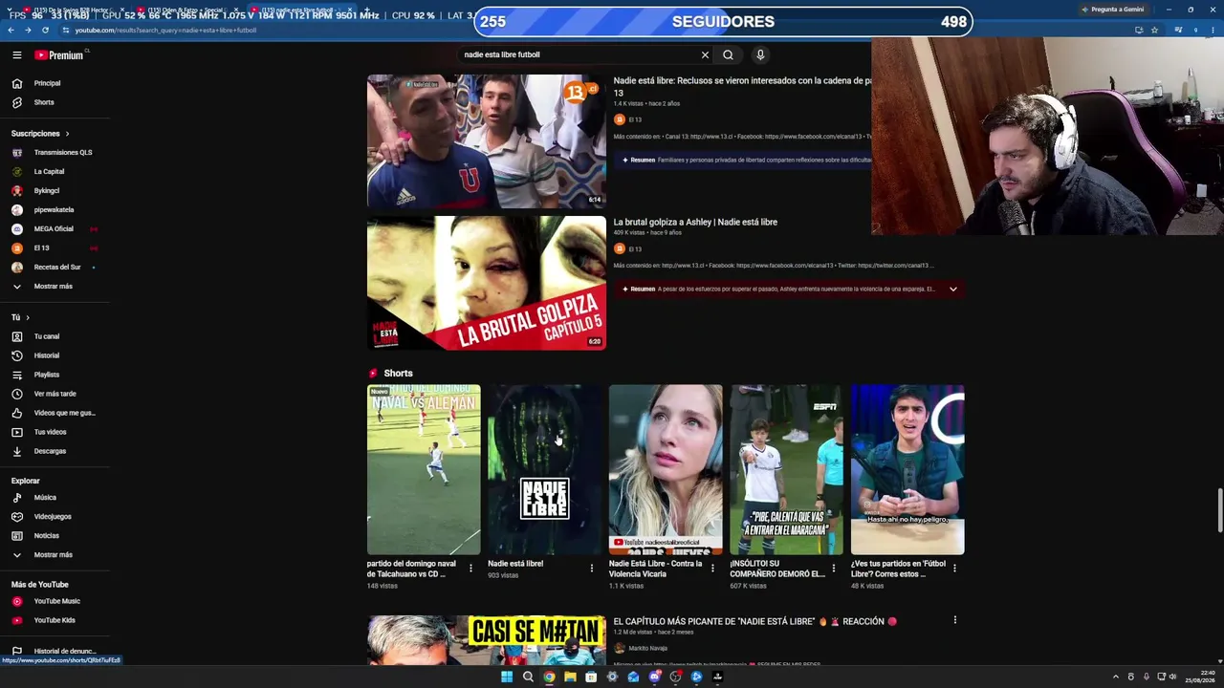Open Tus videos in the sidebar

click(55, 432)
